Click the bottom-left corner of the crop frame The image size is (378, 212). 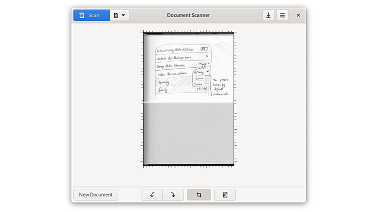pyautogui.click(x=143, y=165)
